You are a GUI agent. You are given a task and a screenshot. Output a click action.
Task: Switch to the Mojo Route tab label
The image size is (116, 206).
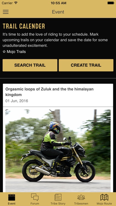(x=104, y=204)
